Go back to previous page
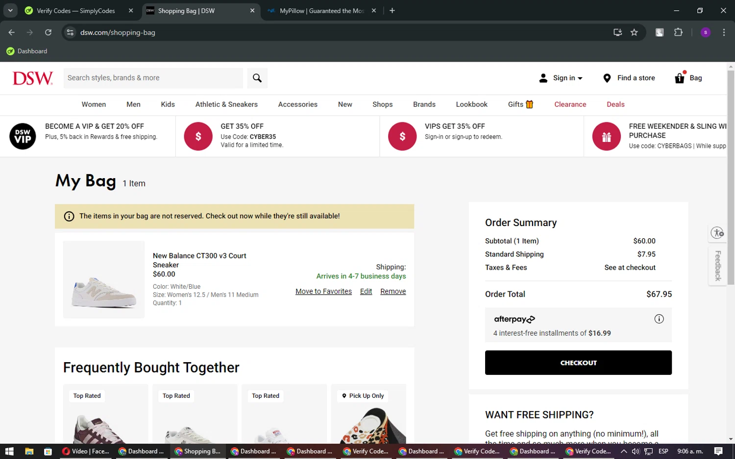 12,32
